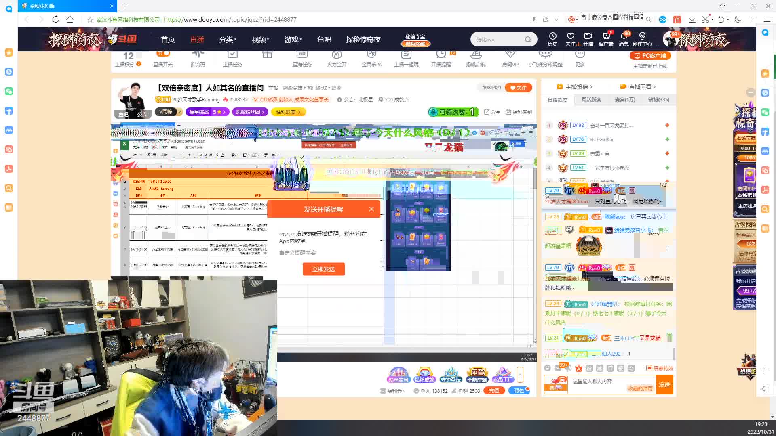Open the 全新座驾 mounts icon
The height and width of the screenshot is (436, 776).
pyautogui.click(x=477, y=374)
